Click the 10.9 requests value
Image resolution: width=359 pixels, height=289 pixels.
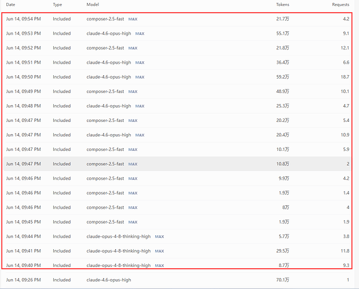pyautogui.click(x=345, y=135)
